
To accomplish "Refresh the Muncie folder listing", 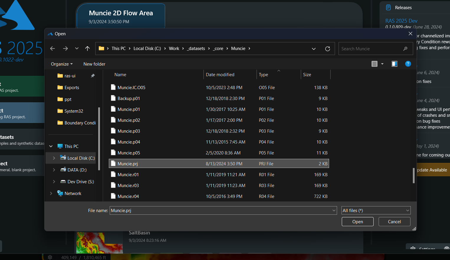I will 327,49.
